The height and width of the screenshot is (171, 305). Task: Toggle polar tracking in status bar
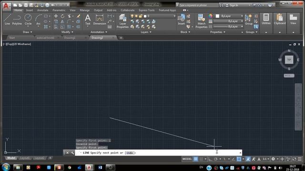[x=215, y=159]
